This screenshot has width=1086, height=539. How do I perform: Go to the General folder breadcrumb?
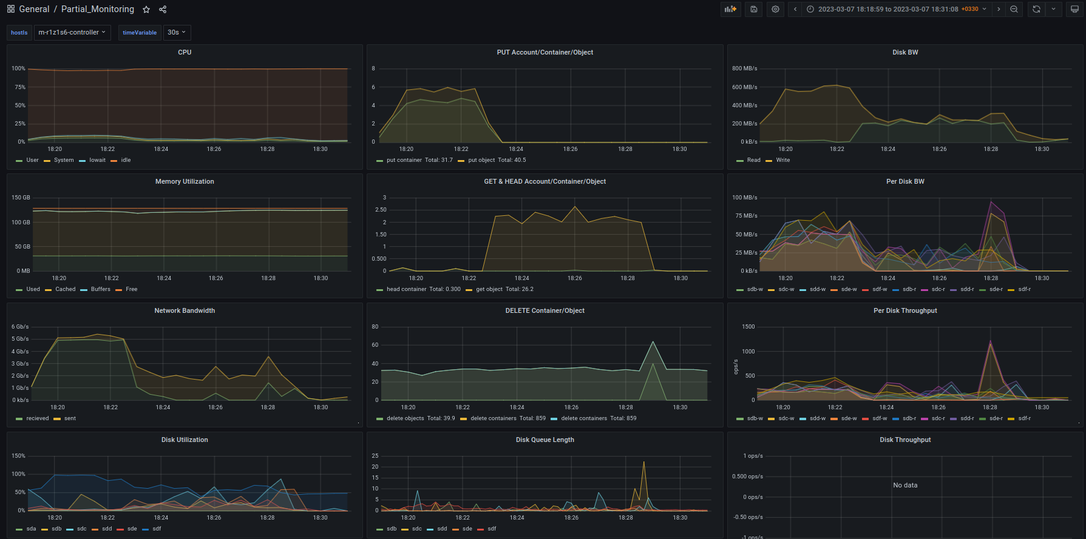(34, 9)
